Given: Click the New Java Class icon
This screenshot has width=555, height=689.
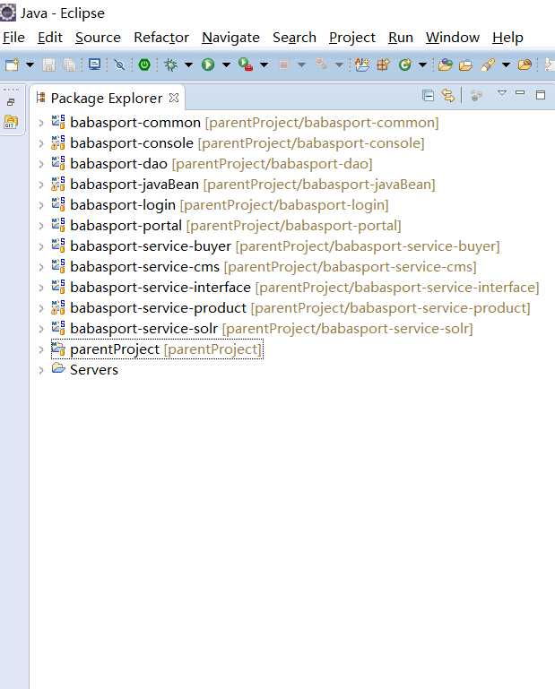Looking at the screenshot, I should point(404,65).
